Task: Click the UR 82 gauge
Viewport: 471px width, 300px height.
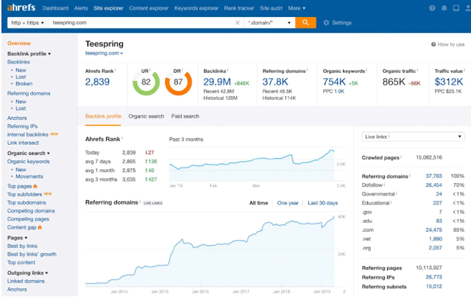Action: coord(146,82)
